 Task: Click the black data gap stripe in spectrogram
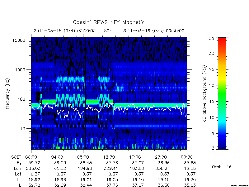tap(85, 93)
